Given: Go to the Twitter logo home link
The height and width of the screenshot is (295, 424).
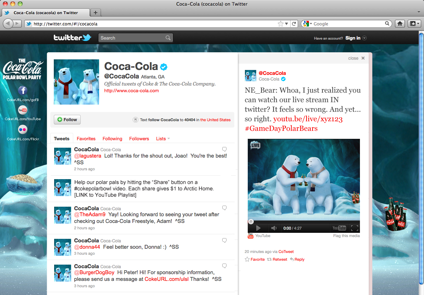Looking at the screenshot, I should tap(72, 37).
